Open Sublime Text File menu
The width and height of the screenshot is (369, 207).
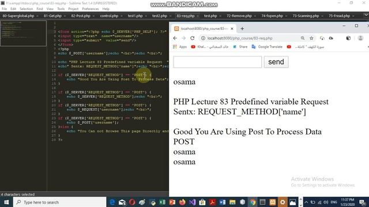(x=4, y=9)
